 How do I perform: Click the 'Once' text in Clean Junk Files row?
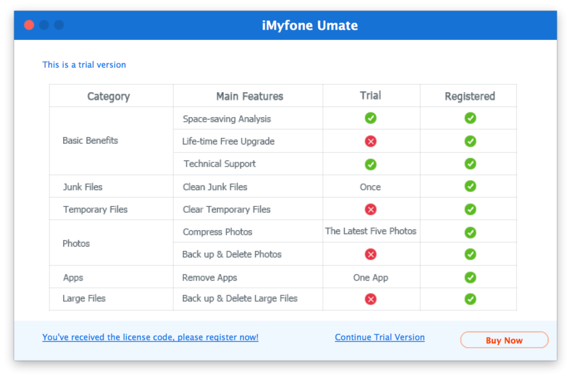pyautogui.click(x=371, y=186)
